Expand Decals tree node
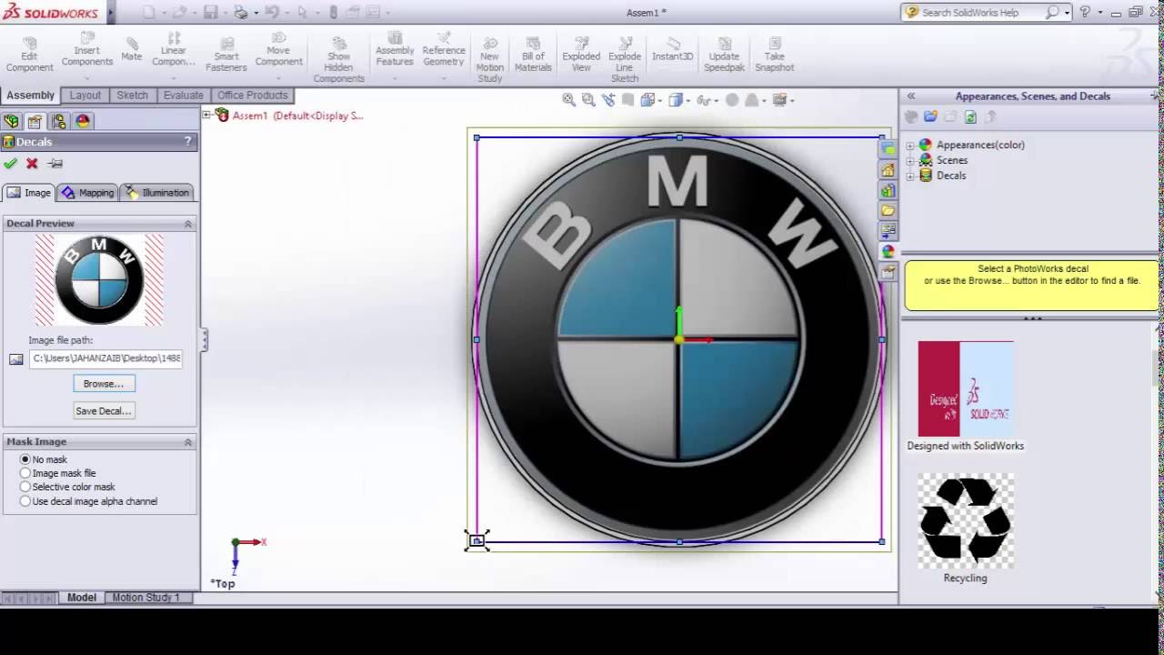 tap(910, 176)
